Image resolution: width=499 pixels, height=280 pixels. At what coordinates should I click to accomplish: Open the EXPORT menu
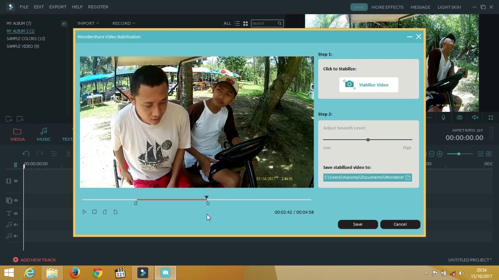click(x=58, y=7)
